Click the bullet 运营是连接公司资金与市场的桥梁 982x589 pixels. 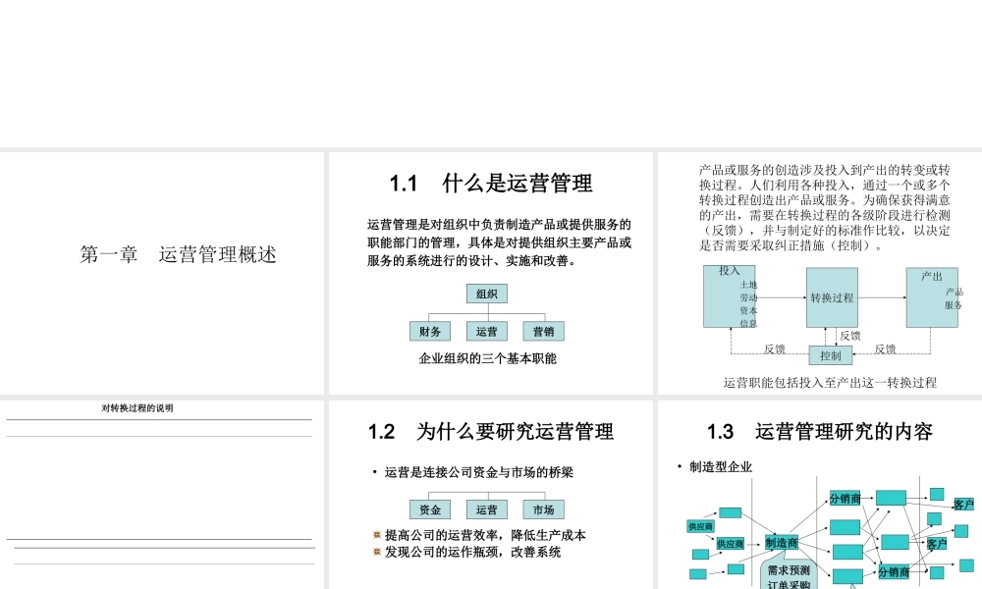(479, 472)
